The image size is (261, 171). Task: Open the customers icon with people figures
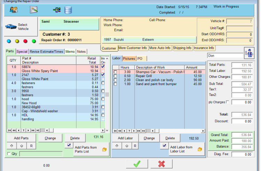pyautogui.click(x=14, y=10)
